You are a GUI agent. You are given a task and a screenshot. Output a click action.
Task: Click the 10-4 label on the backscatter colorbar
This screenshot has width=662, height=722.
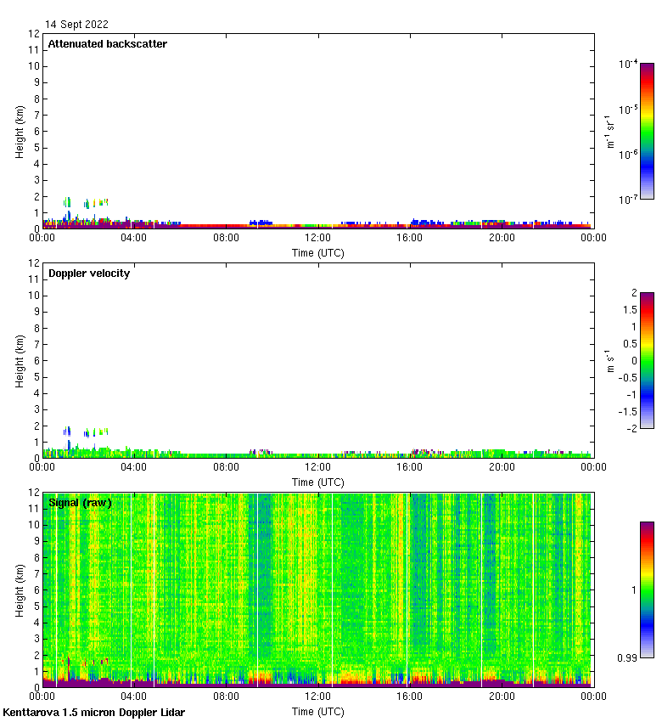628,64
